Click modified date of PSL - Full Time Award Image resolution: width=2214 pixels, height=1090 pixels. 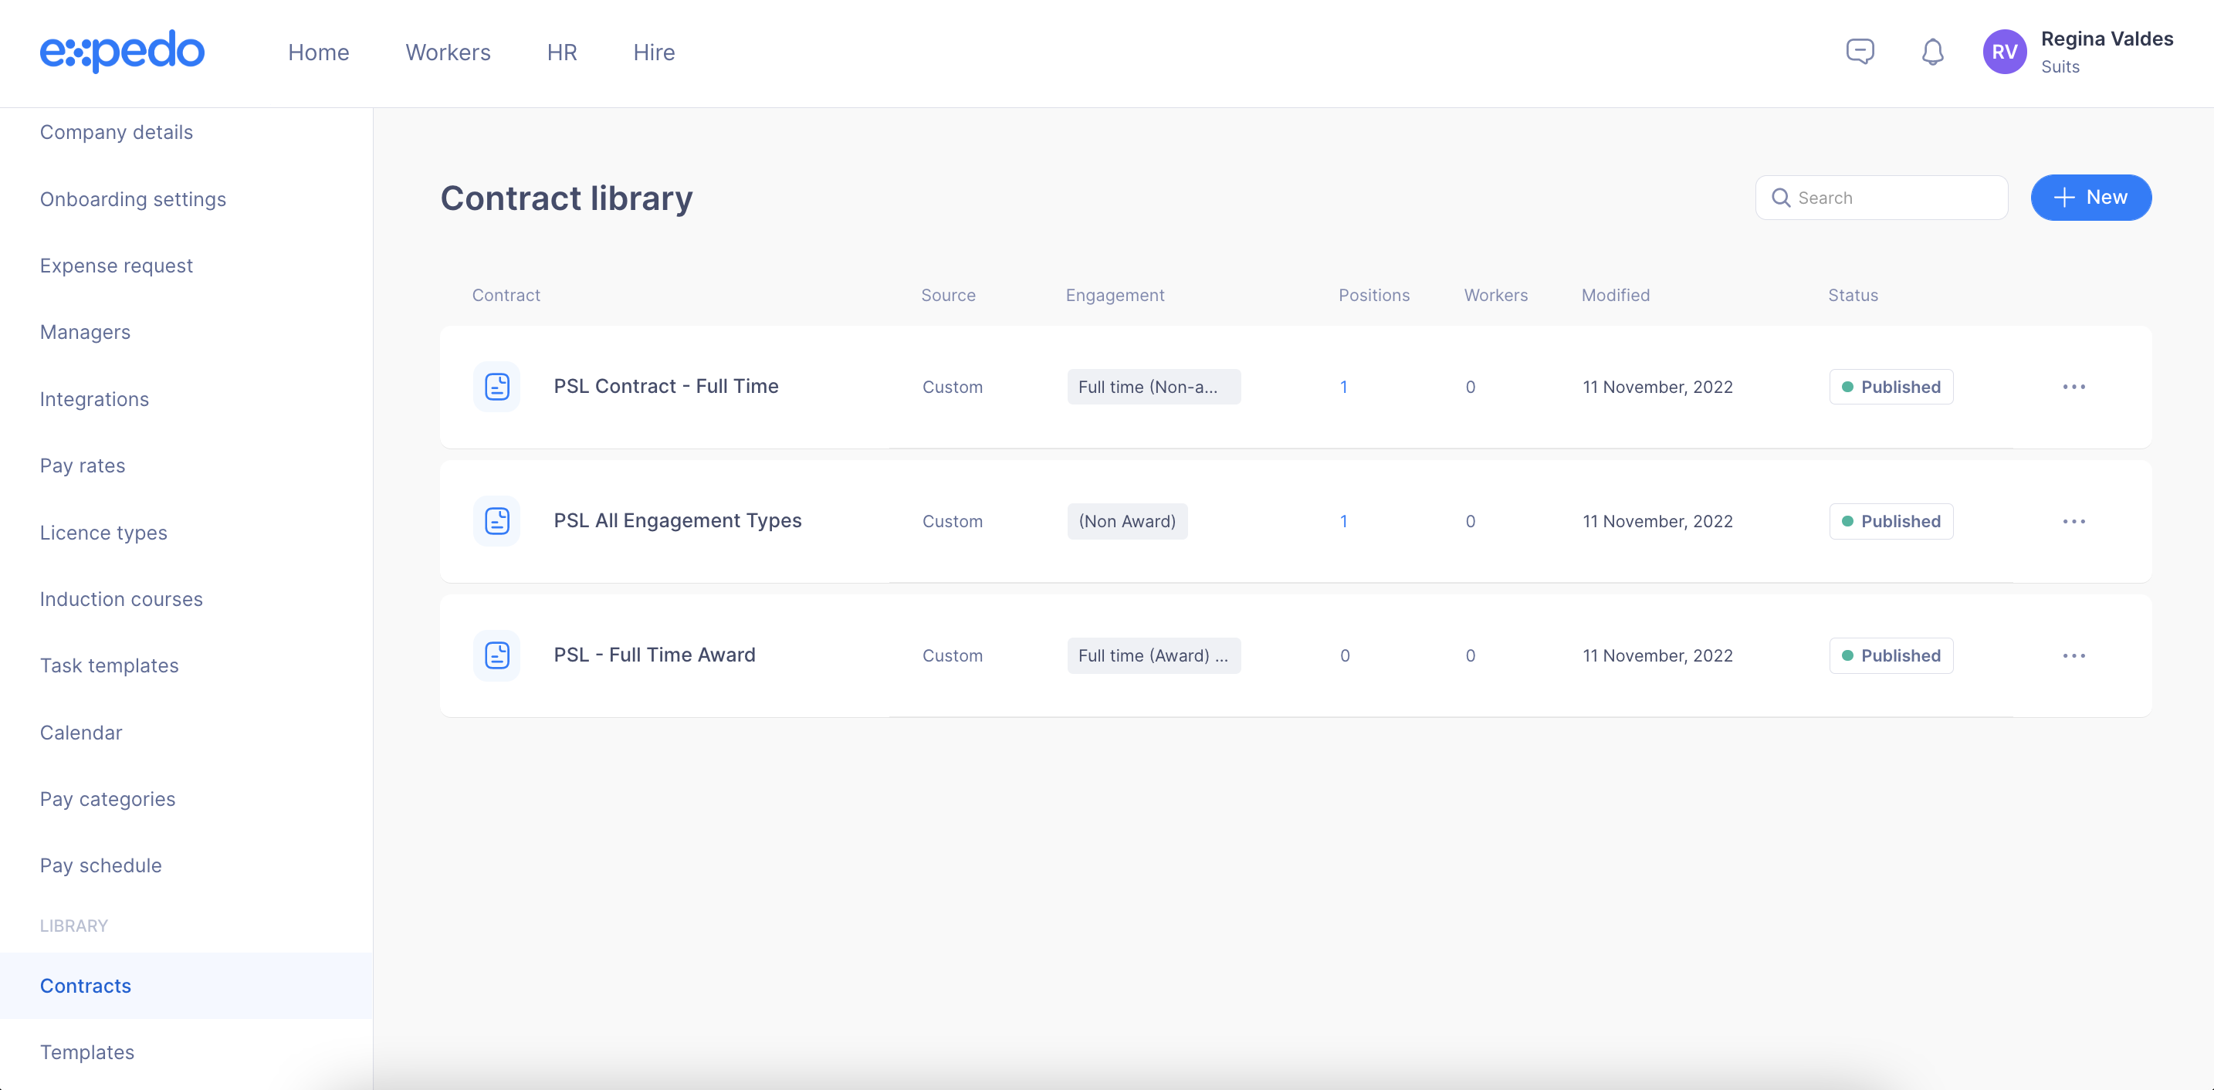tap(1657, 655)
